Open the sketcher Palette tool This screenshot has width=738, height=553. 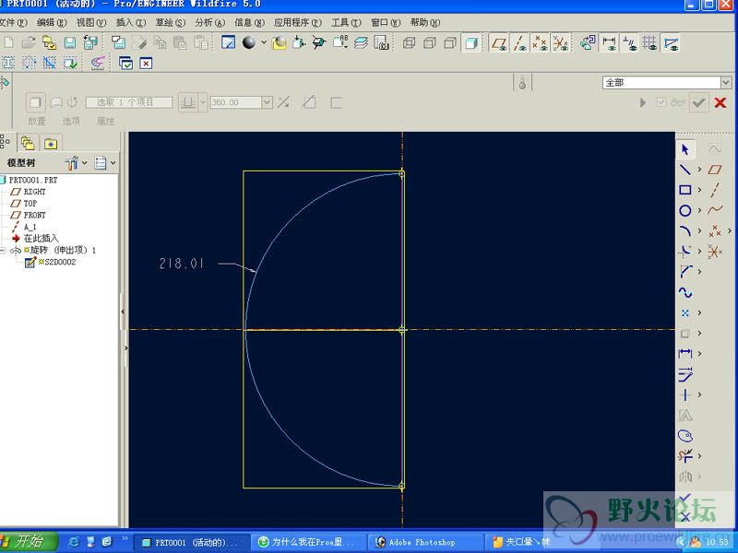coord(684,435)
